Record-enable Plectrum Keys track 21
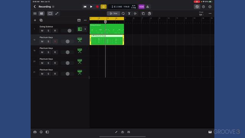245x138 pixels. pos(55,74)
